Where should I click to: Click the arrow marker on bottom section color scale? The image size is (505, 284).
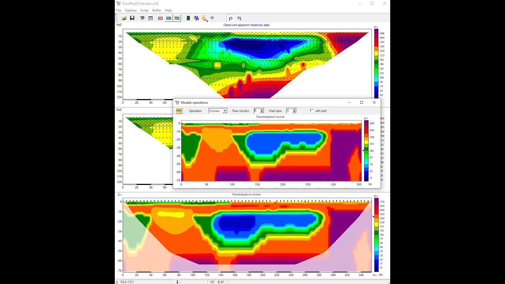pos(374,217)
